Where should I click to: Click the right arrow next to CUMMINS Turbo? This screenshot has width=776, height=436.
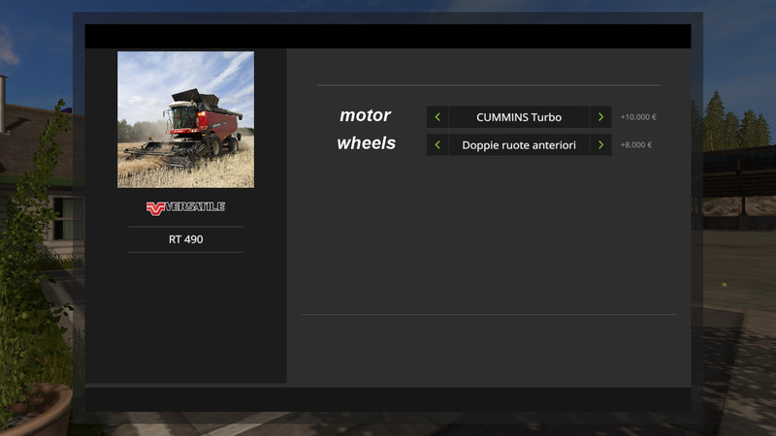[600, 117]
